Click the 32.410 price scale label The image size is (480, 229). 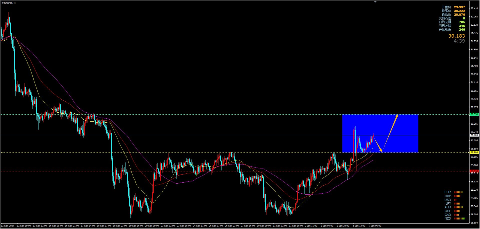(x=474, y=8)
